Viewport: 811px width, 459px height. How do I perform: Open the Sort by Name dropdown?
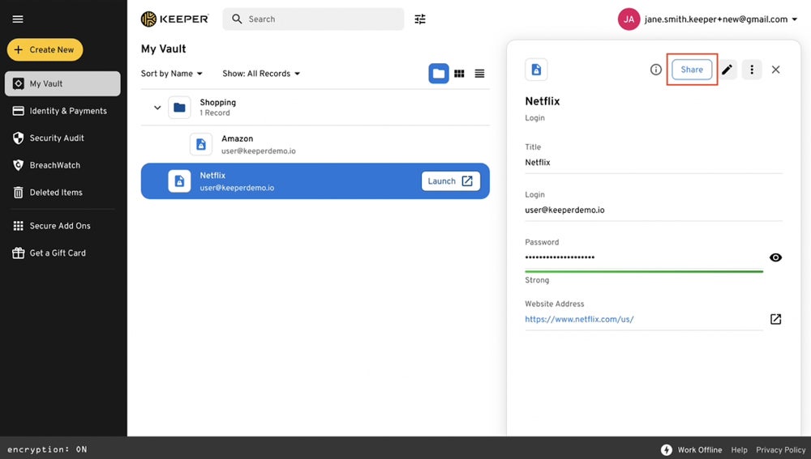(x=172, y=74)
